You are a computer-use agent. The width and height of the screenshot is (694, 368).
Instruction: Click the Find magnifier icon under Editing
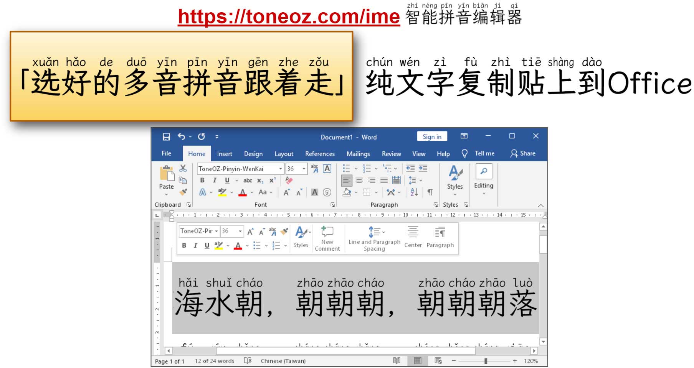click(484, 171)
